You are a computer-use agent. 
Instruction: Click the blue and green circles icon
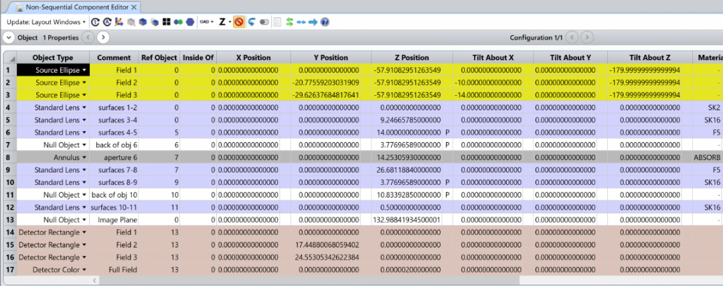[179, 21]
